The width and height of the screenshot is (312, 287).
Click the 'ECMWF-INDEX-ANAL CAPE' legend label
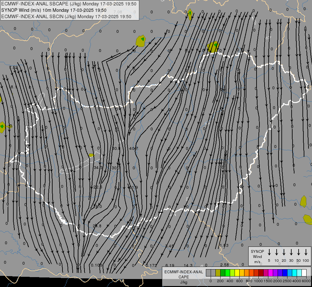click(x=184, y=274)
